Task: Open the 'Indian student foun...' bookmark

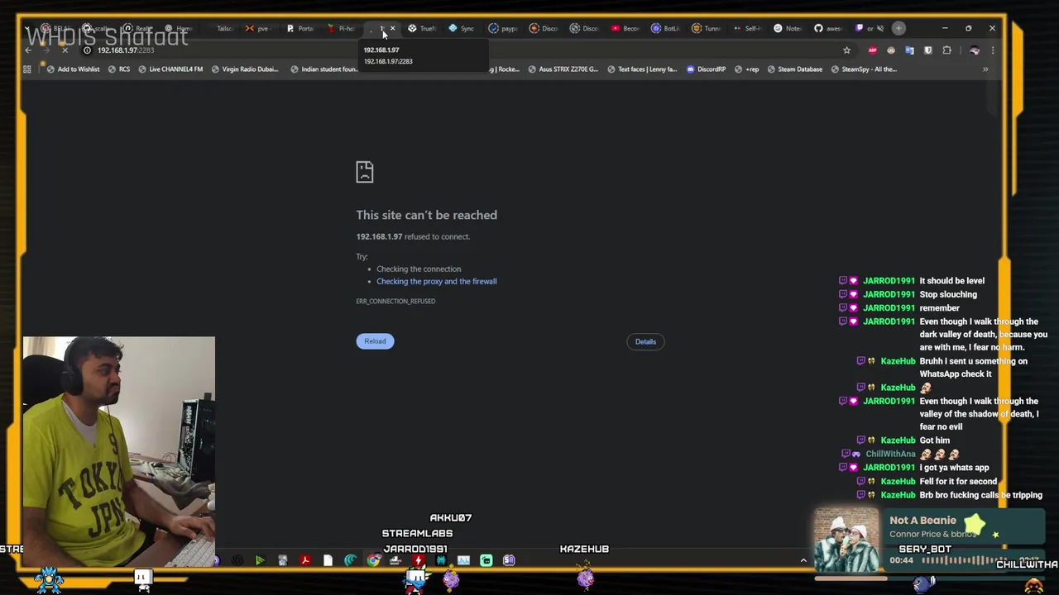Action: [x=324, y=69]
